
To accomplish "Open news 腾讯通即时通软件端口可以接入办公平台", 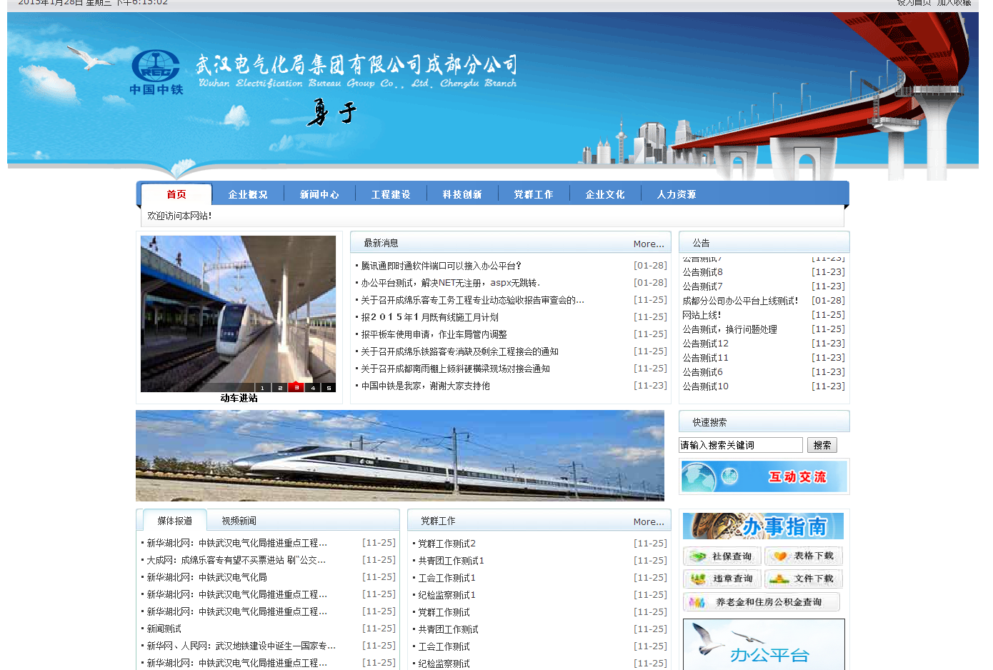I will [441, 266].
